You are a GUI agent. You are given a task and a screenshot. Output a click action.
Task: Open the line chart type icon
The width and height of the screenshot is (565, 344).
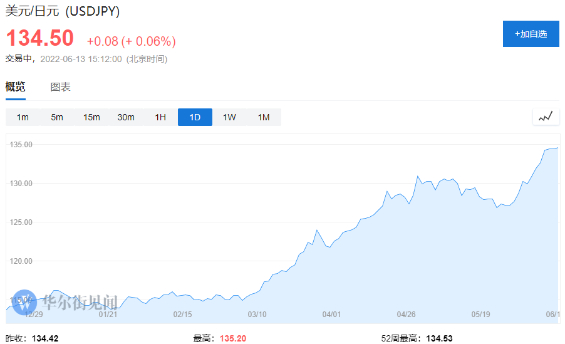point(546,117)
